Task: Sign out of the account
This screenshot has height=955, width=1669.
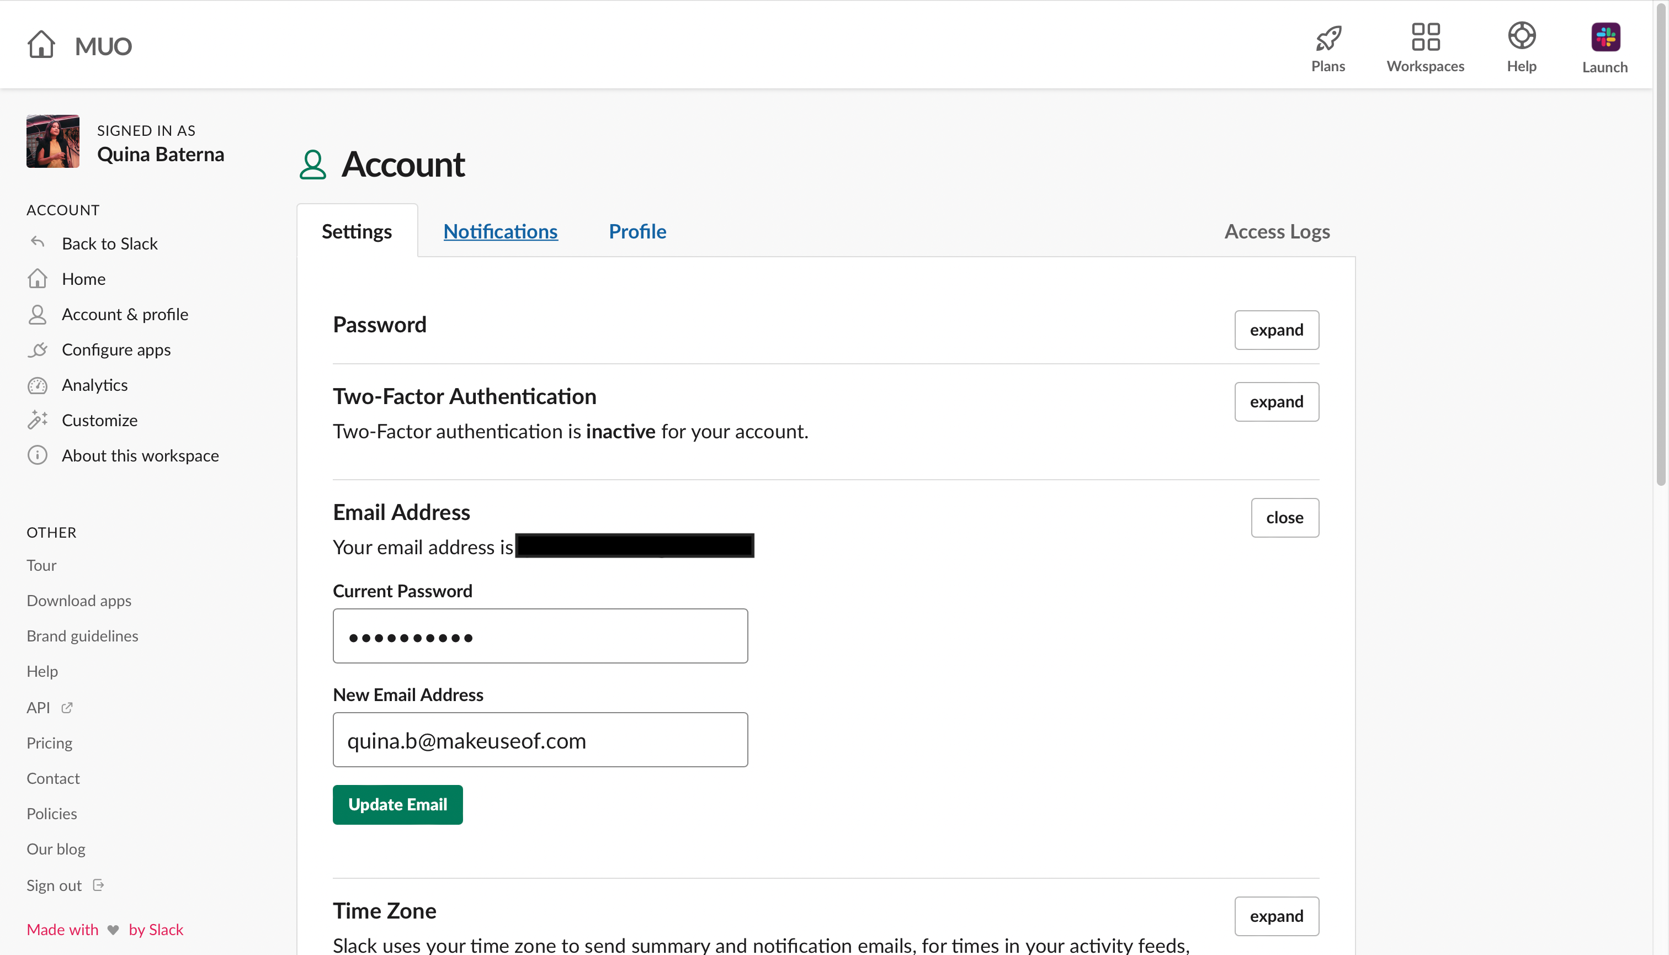Action: (x=55, y=884)
